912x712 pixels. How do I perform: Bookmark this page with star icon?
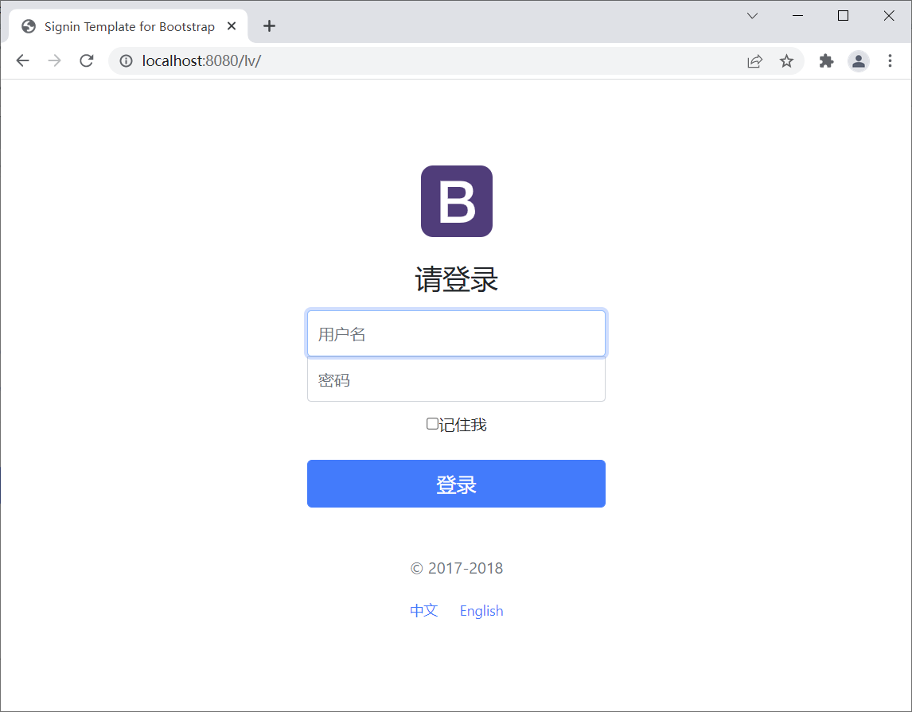[x=786, y=61]
